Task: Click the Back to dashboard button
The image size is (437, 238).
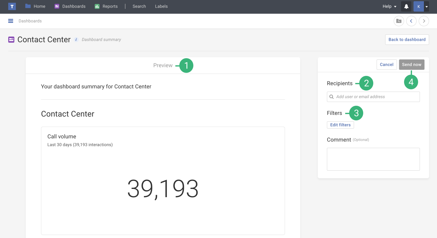Action: [x=407, y=40]
